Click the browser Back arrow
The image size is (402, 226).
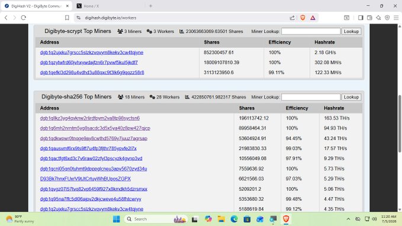[x=6, y=18]
